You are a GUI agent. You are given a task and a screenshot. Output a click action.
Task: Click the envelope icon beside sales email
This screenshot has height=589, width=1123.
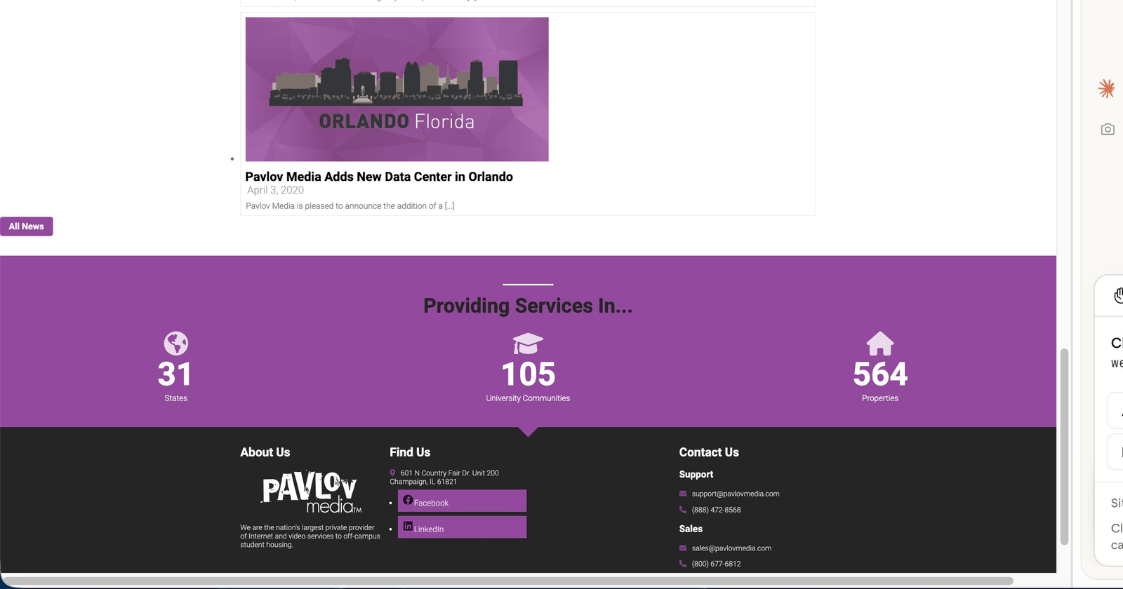[683, 548]
